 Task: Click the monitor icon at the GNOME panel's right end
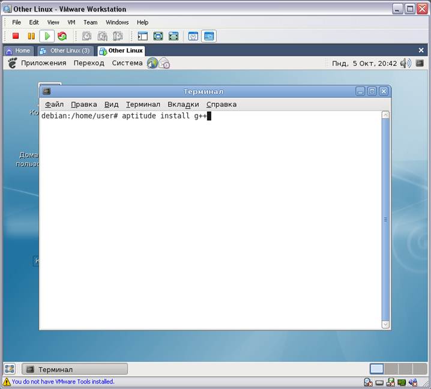point(420,63)
